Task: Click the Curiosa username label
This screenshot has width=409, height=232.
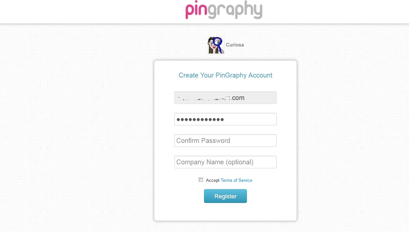Action: point(235,45)
